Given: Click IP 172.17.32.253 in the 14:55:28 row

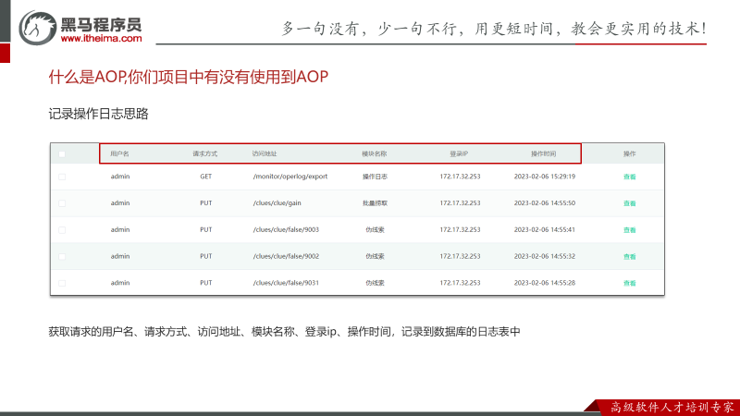Looking at the screenshot, I should point(460,283).
